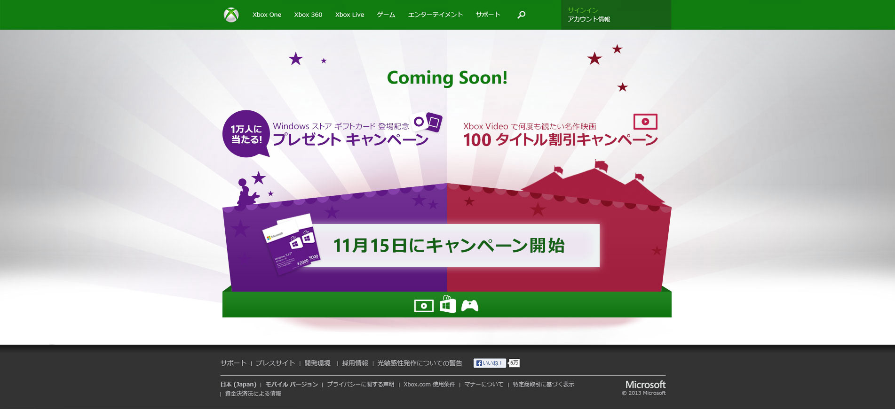Open プライバシーに関する声明 link
The image size is (895, 409).
point(360,384)
